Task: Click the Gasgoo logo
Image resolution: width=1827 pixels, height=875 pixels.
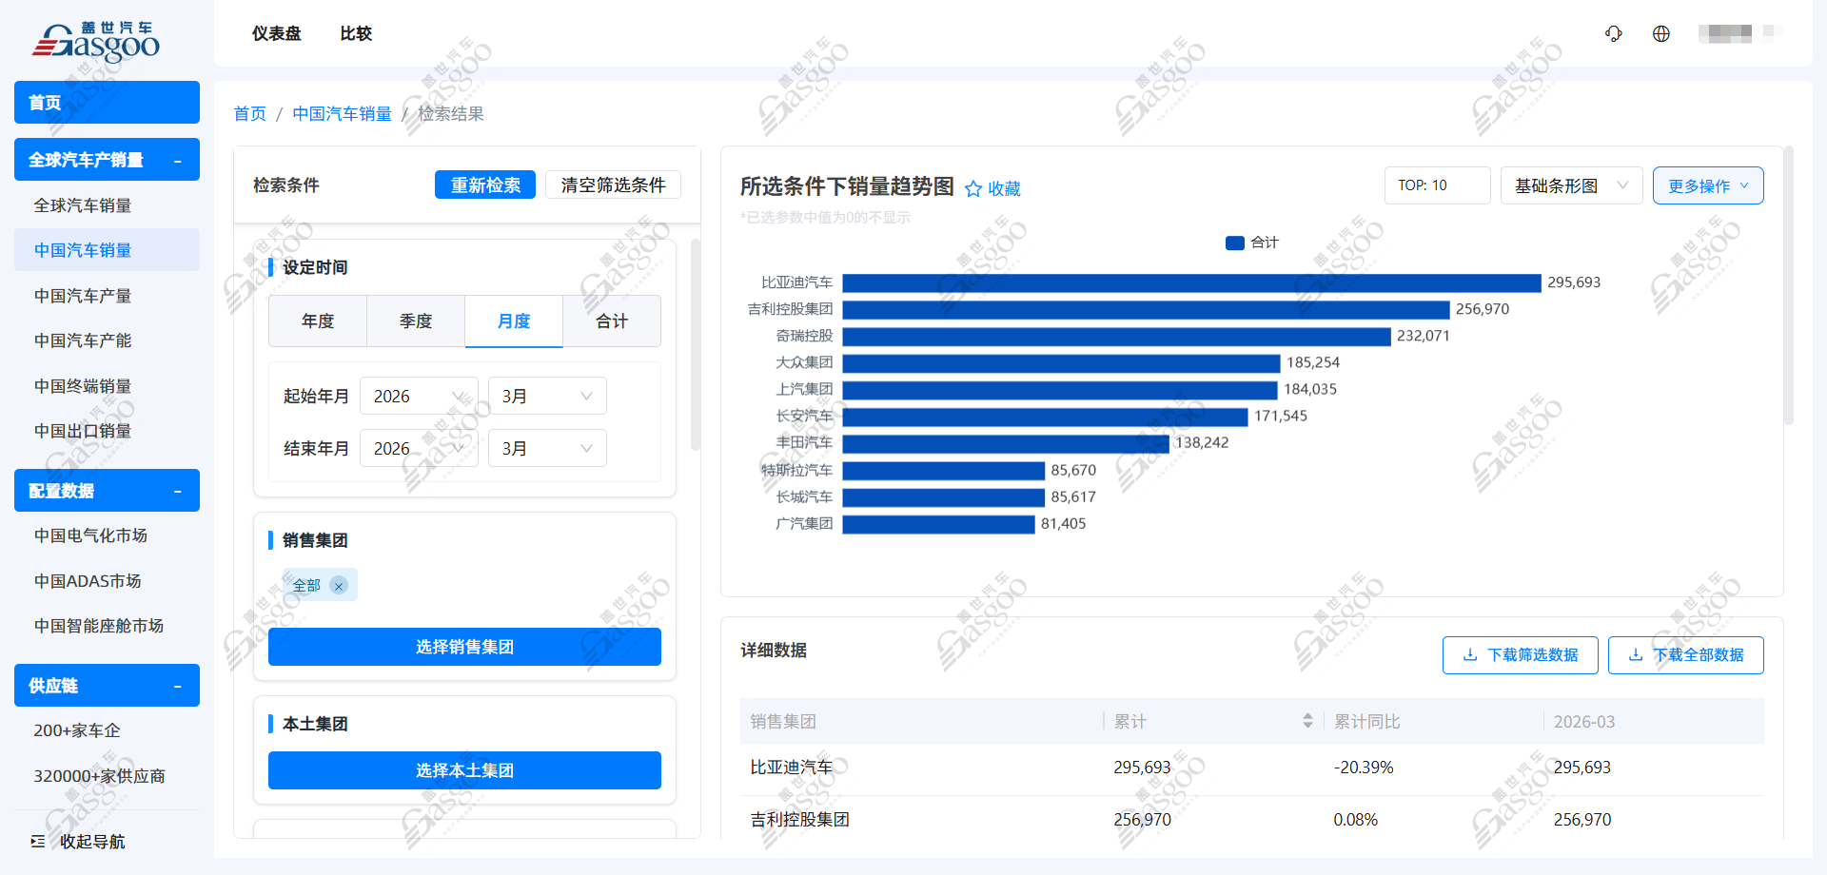Action: [x=96, y=42]
